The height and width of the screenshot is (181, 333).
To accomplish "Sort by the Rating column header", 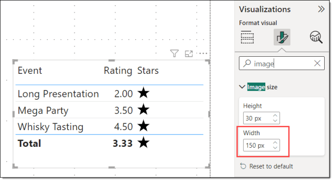I will [118, 70].
